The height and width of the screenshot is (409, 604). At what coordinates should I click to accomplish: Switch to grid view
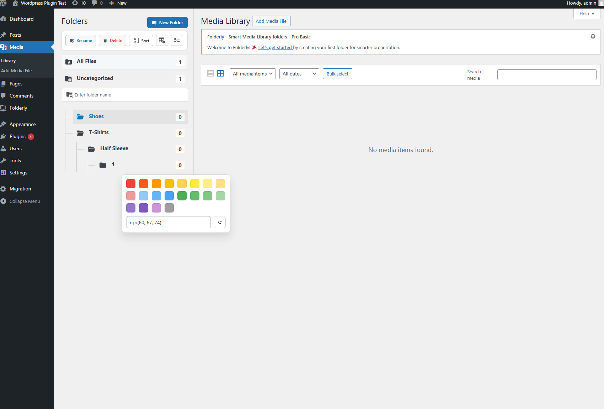pyautogui.click(x=220, y=73)
